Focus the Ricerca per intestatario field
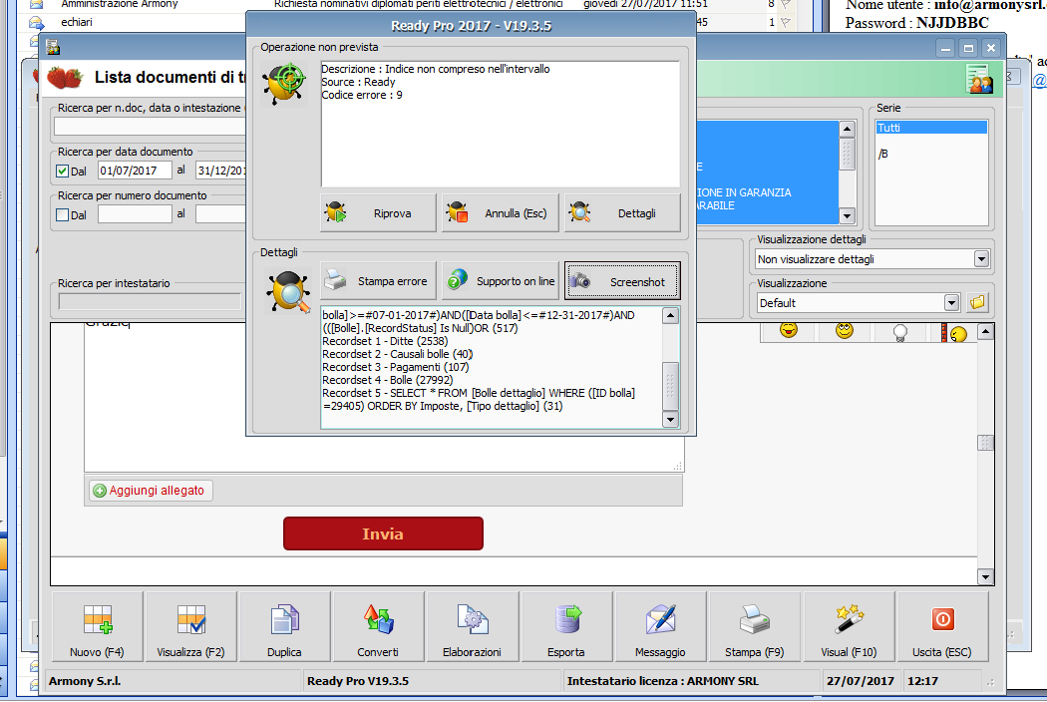 tap(151, 302)
